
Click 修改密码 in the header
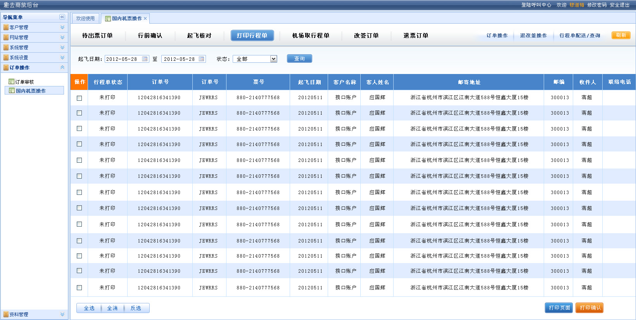pyautogui.click(x=597, y=5)
